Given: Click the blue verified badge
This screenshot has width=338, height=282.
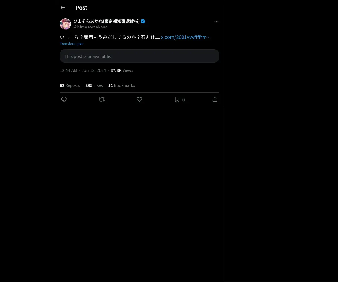Looking at the screenshot, I should (x=143, y=21).
